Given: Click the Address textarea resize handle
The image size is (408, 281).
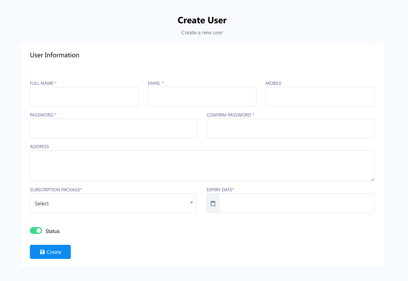Looking at the screenshot, I should [x=372, y=179].
